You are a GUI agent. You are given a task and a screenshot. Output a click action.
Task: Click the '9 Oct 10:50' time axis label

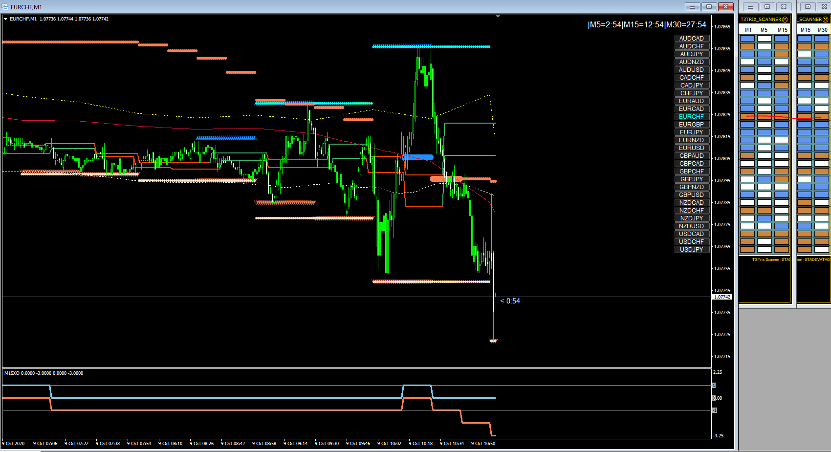483,444
